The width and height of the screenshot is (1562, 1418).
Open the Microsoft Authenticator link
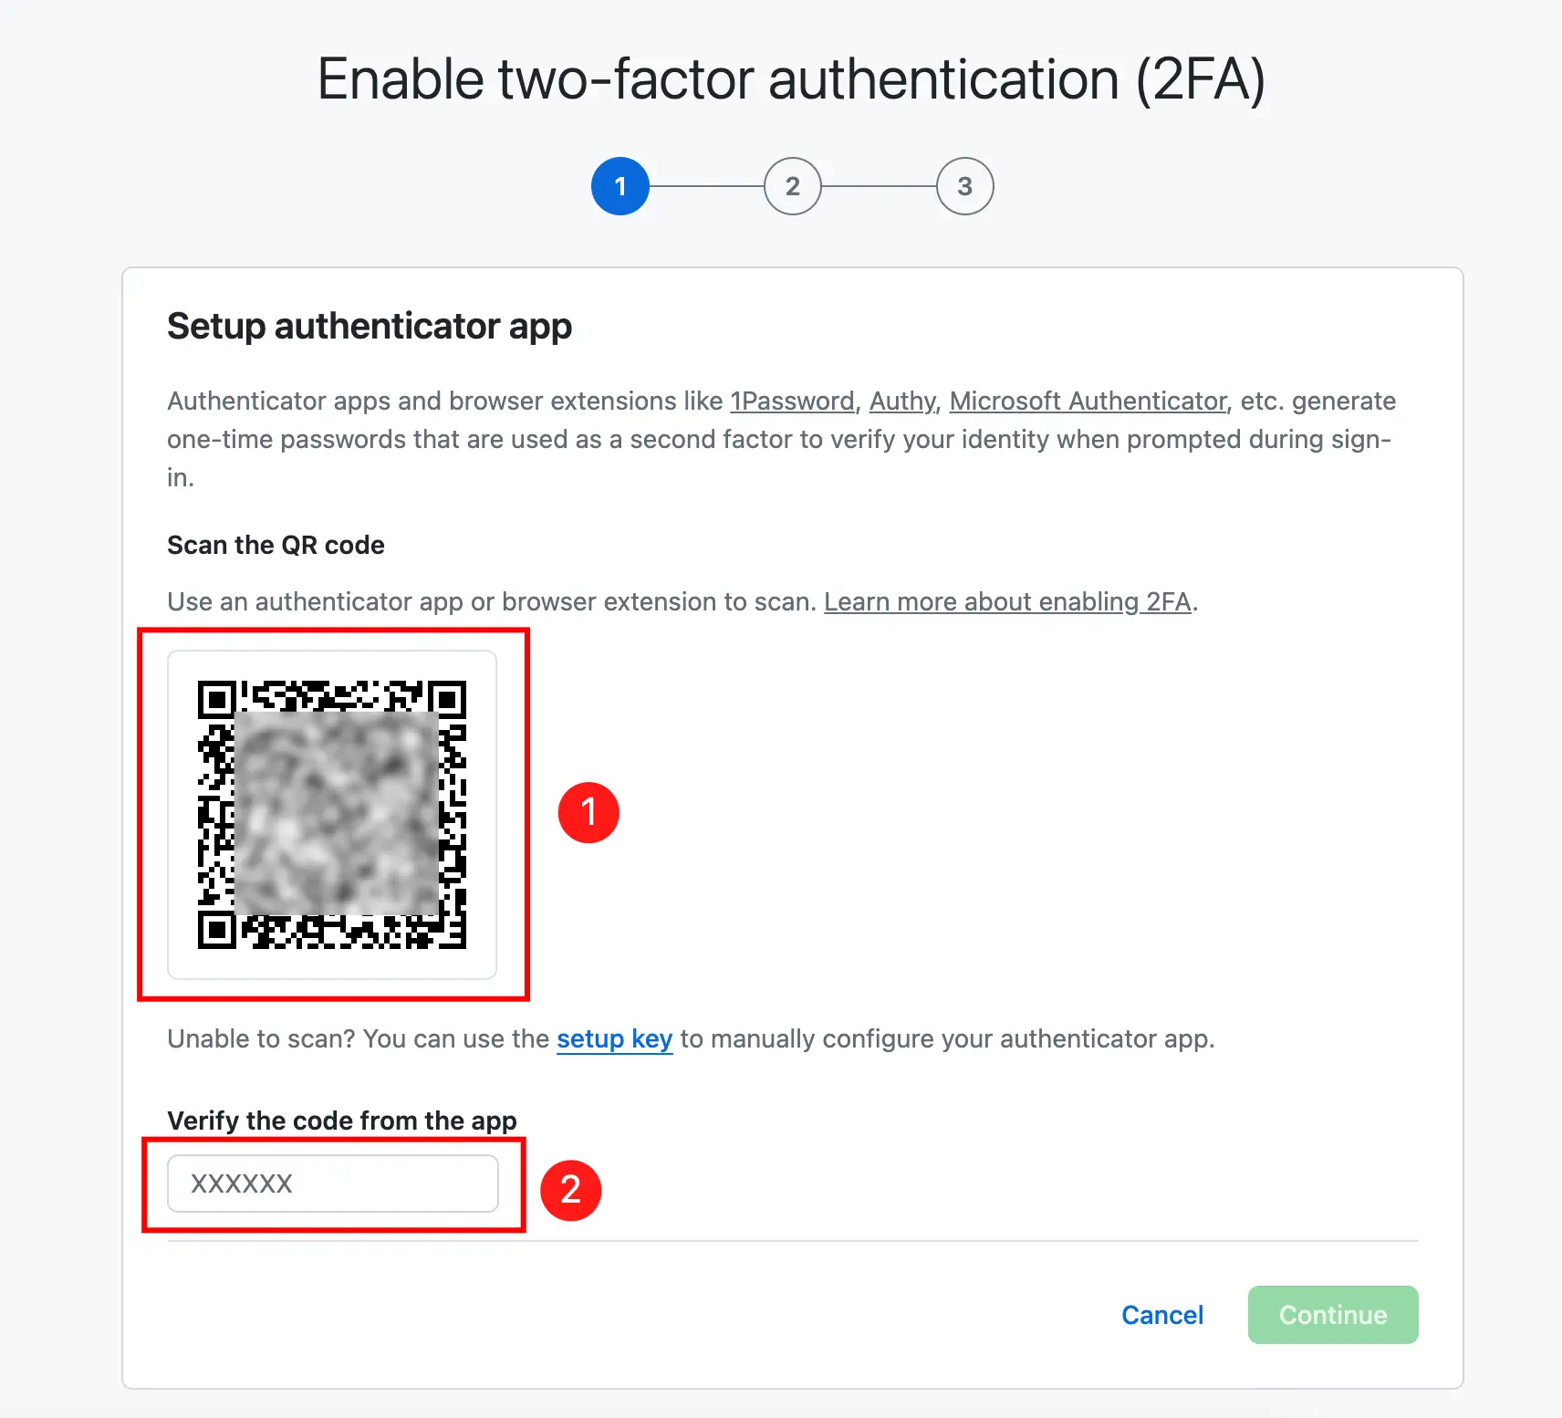[x=1088, y=401]
